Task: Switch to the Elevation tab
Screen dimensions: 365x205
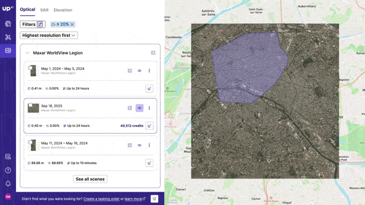Action: pyautogui.click(x=63, y=10)
